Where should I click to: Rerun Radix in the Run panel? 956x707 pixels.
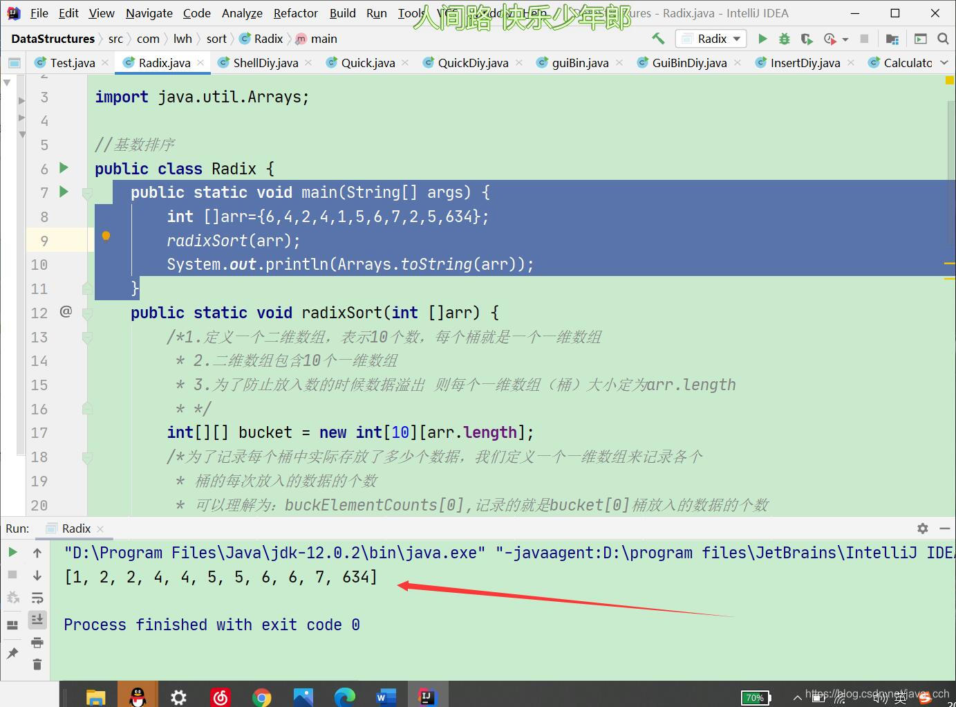coord(12,552)
